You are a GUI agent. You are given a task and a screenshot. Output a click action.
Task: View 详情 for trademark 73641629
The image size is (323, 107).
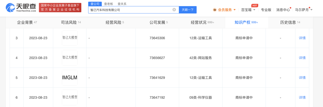(x=302, y=78)
